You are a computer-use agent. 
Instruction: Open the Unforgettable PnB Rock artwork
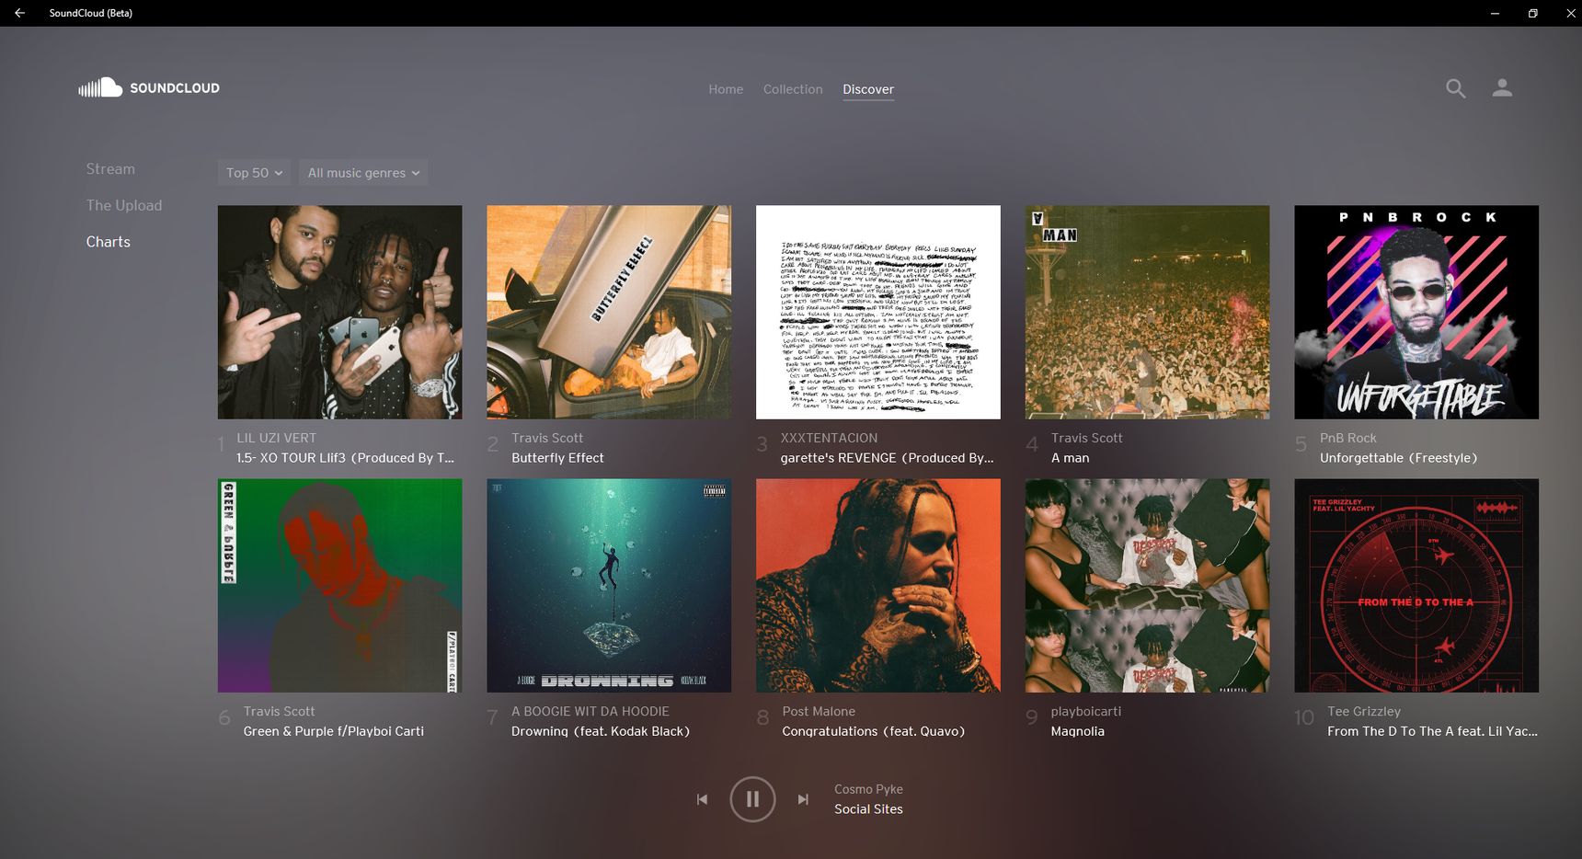pyautogui.click(x=1416, y=312)
